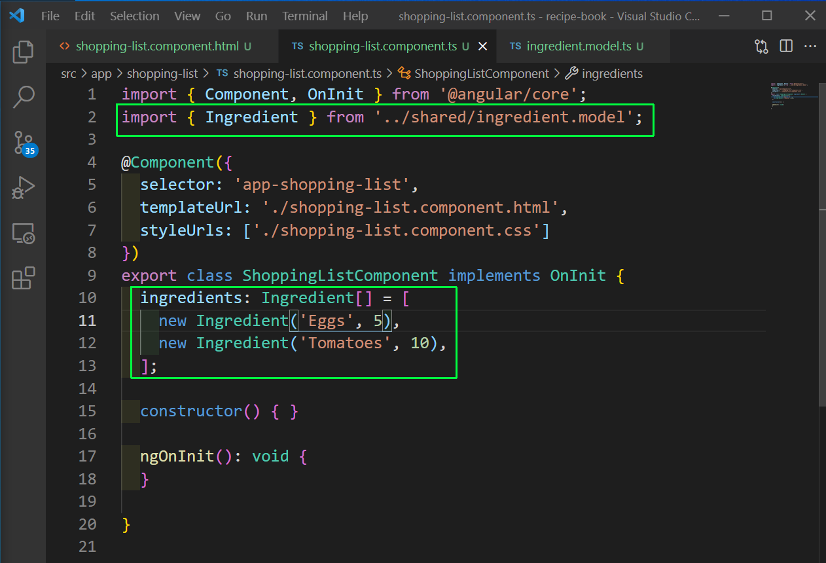Open the Edit menu

[x=84, y=16]
